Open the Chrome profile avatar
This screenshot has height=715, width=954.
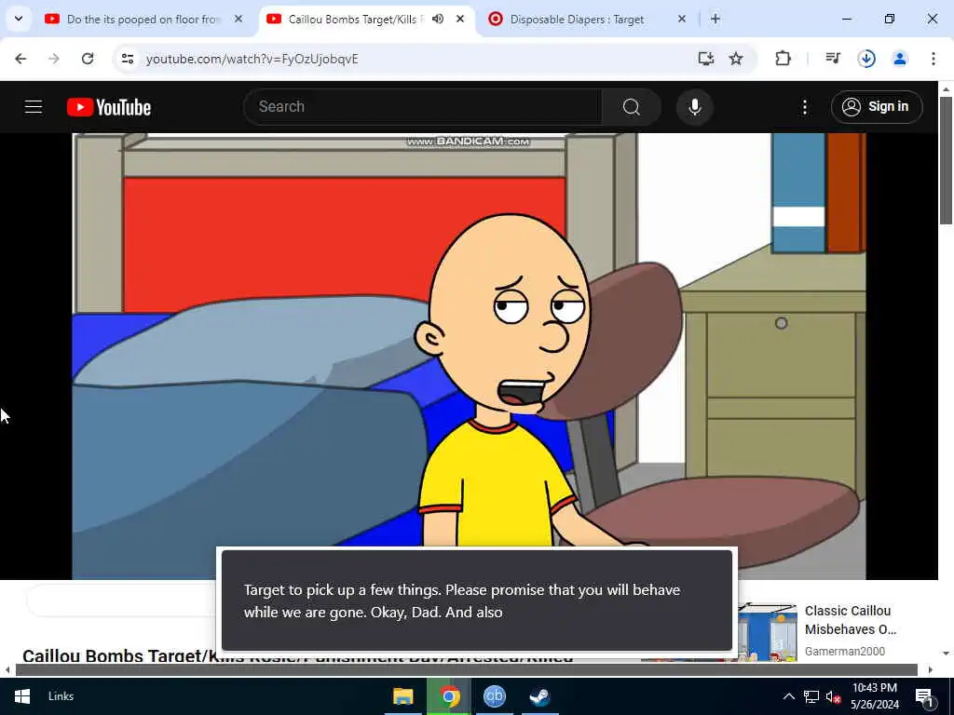tap(900, 59)
